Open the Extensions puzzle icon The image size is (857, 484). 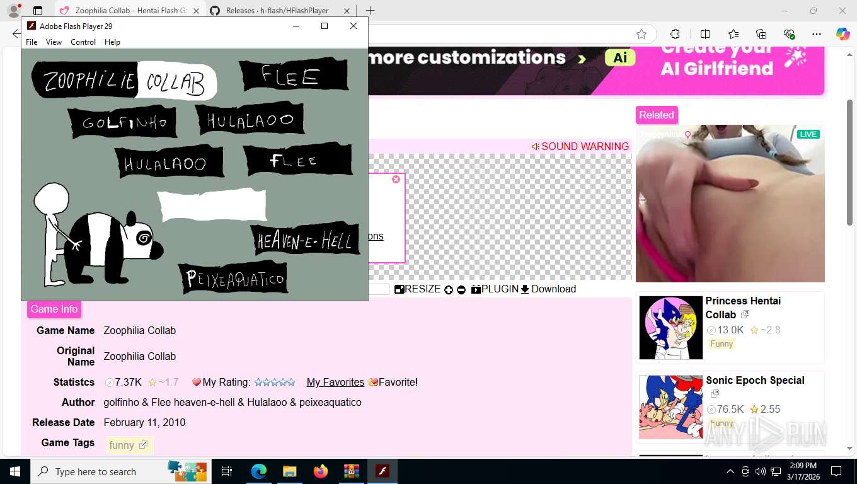pyautogui.click(x=675, y=34)
